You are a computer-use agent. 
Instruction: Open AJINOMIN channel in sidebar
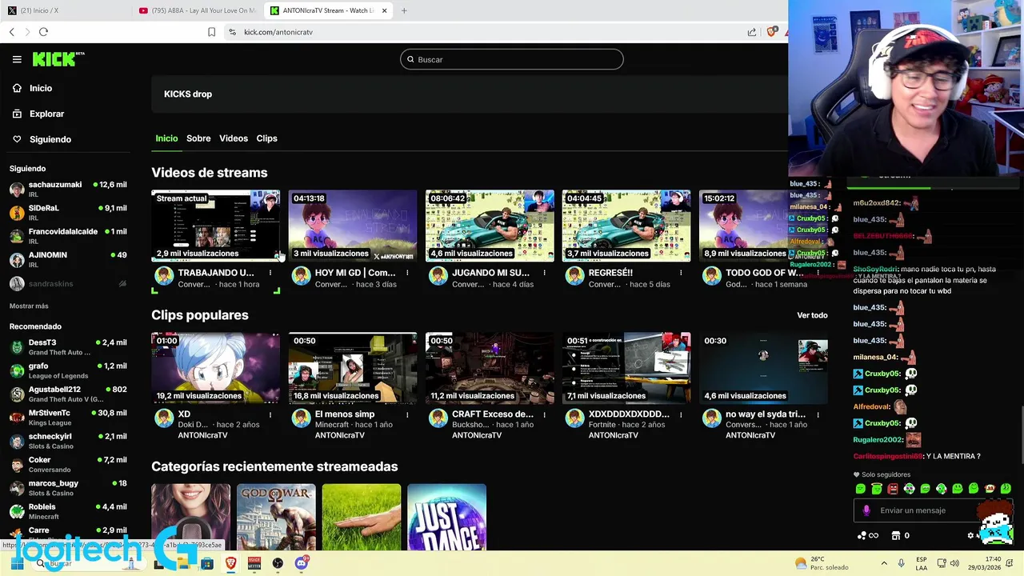coord(68,259)
